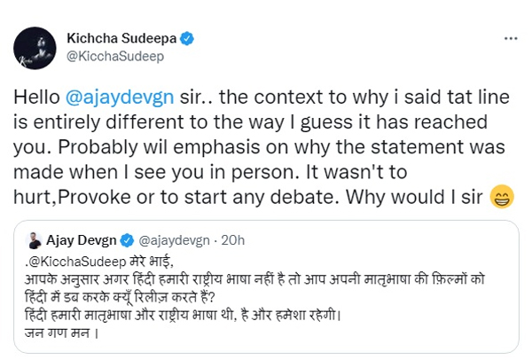Viewport: 532px width, 360px height.
Task: Click the grinning emoji ending the tweet
Action: point(504,200)
